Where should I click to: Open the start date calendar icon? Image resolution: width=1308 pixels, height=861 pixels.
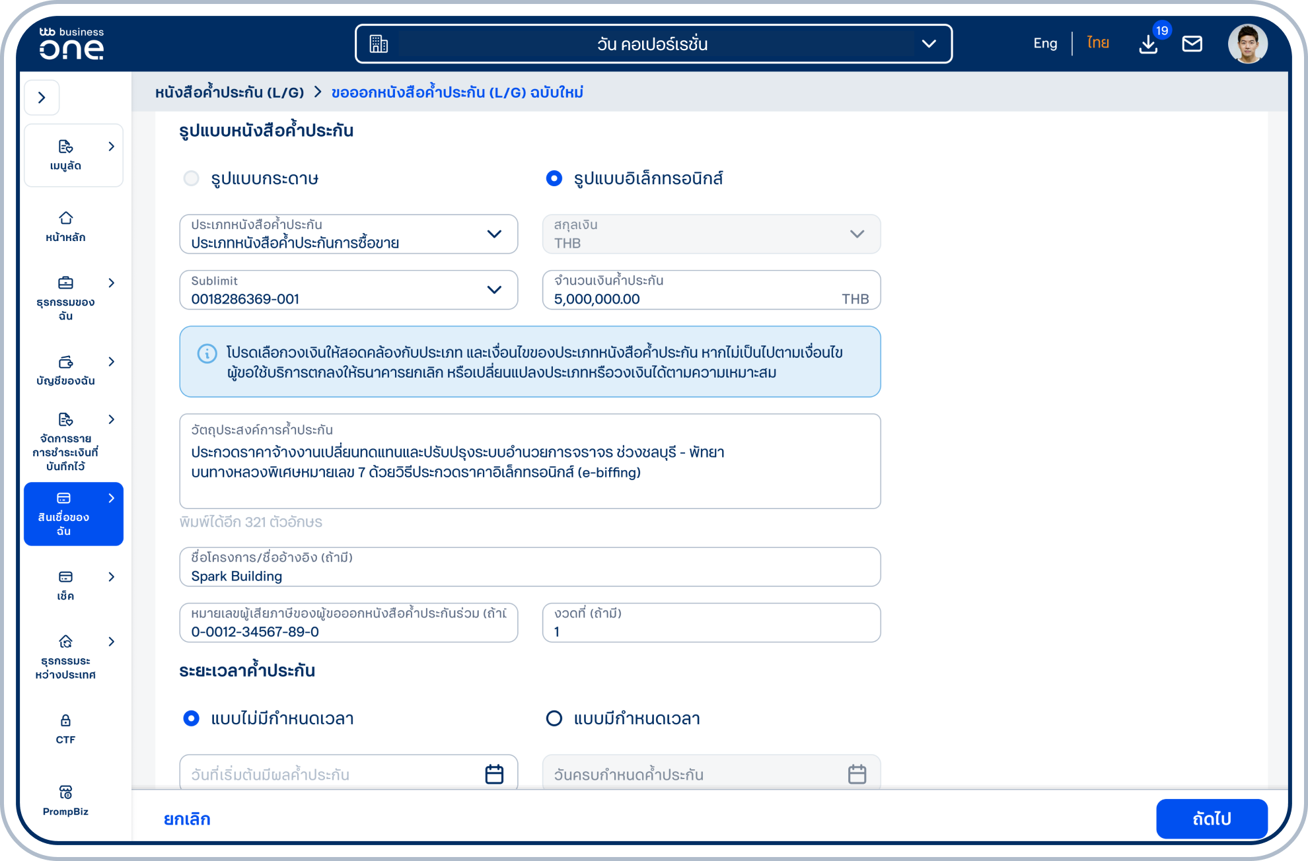[x=494, y=774]
